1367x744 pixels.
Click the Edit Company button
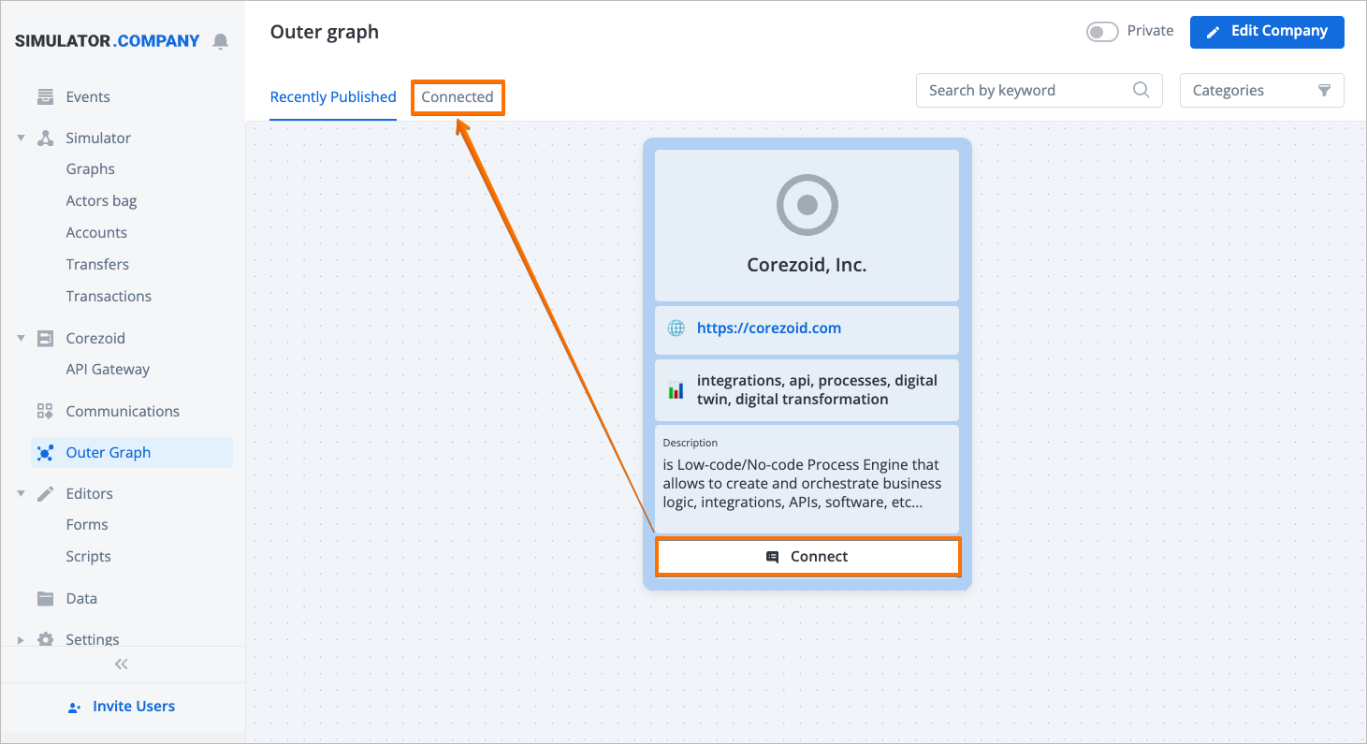point(1267,32)
